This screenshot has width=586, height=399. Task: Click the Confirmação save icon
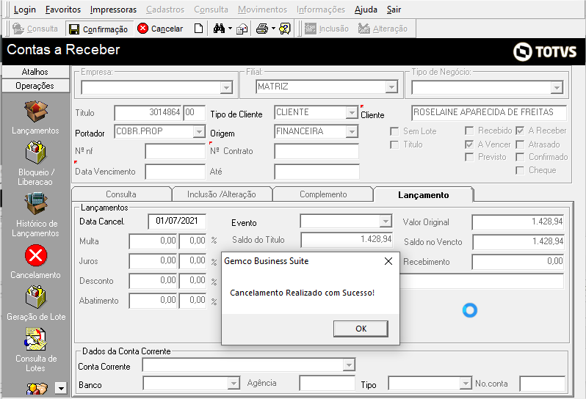tap(74, 29)
